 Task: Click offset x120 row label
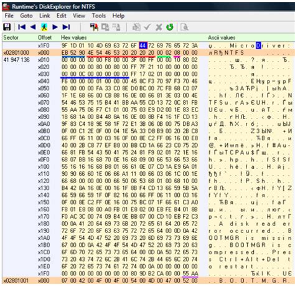[x=44, y=181]
